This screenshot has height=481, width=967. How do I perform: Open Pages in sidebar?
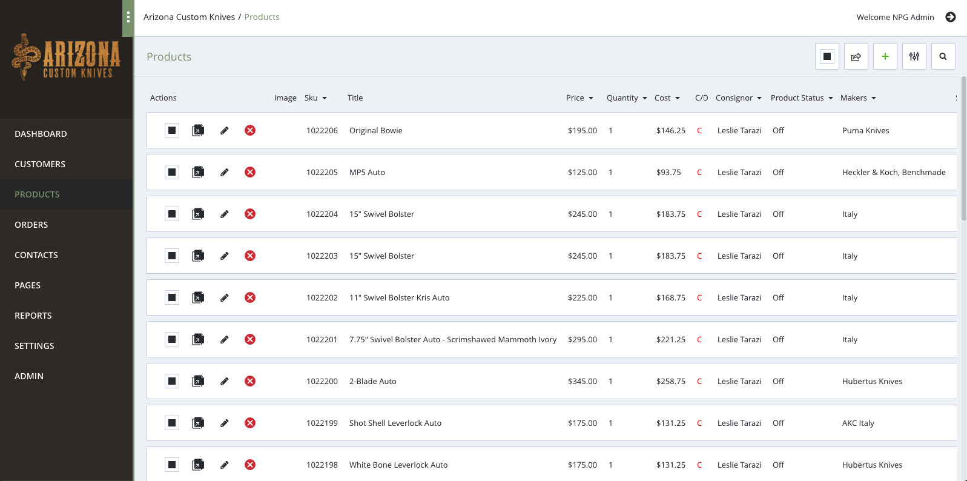(x=67, y=285)
